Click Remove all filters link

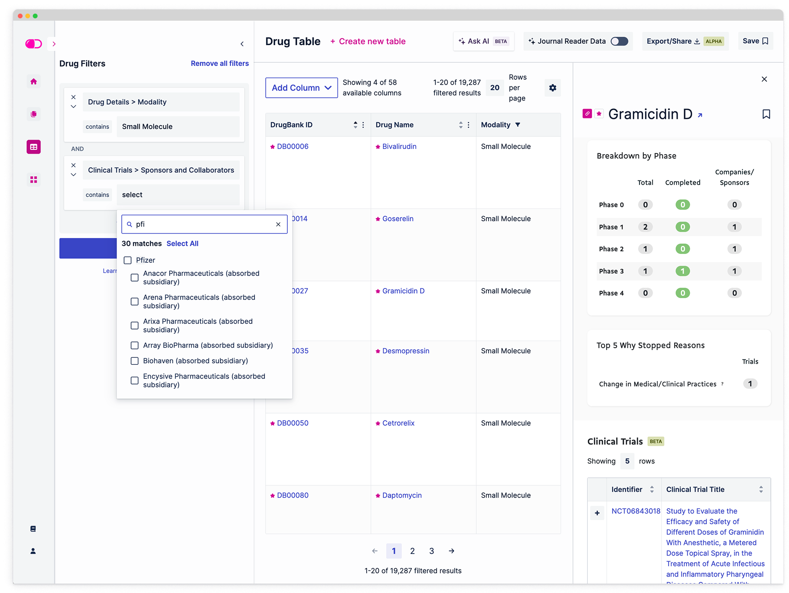220,63
